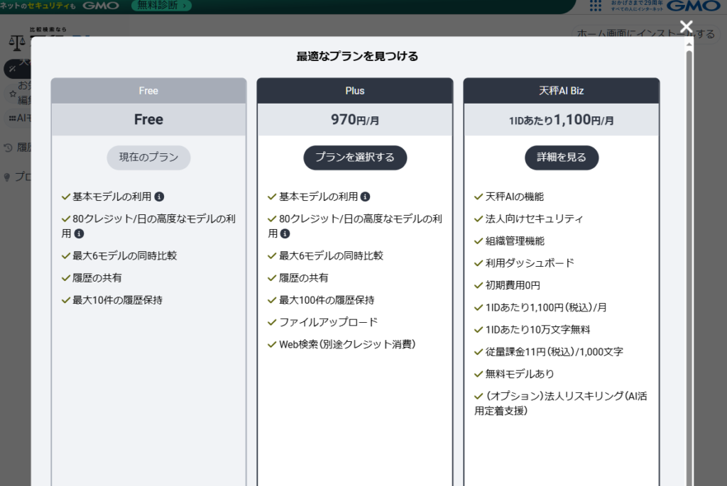Click the 天秤 scale logo behind the dialog
The image size is (727, 486).
(x=17, y=43)
